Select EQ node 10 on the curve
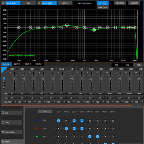Screen dimensions: 144x144 click(x=100, y=27)
